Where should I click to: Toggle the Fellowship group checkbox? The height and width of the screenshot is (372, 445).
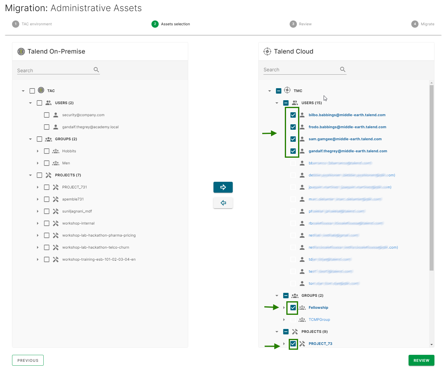tap(293, 307)
